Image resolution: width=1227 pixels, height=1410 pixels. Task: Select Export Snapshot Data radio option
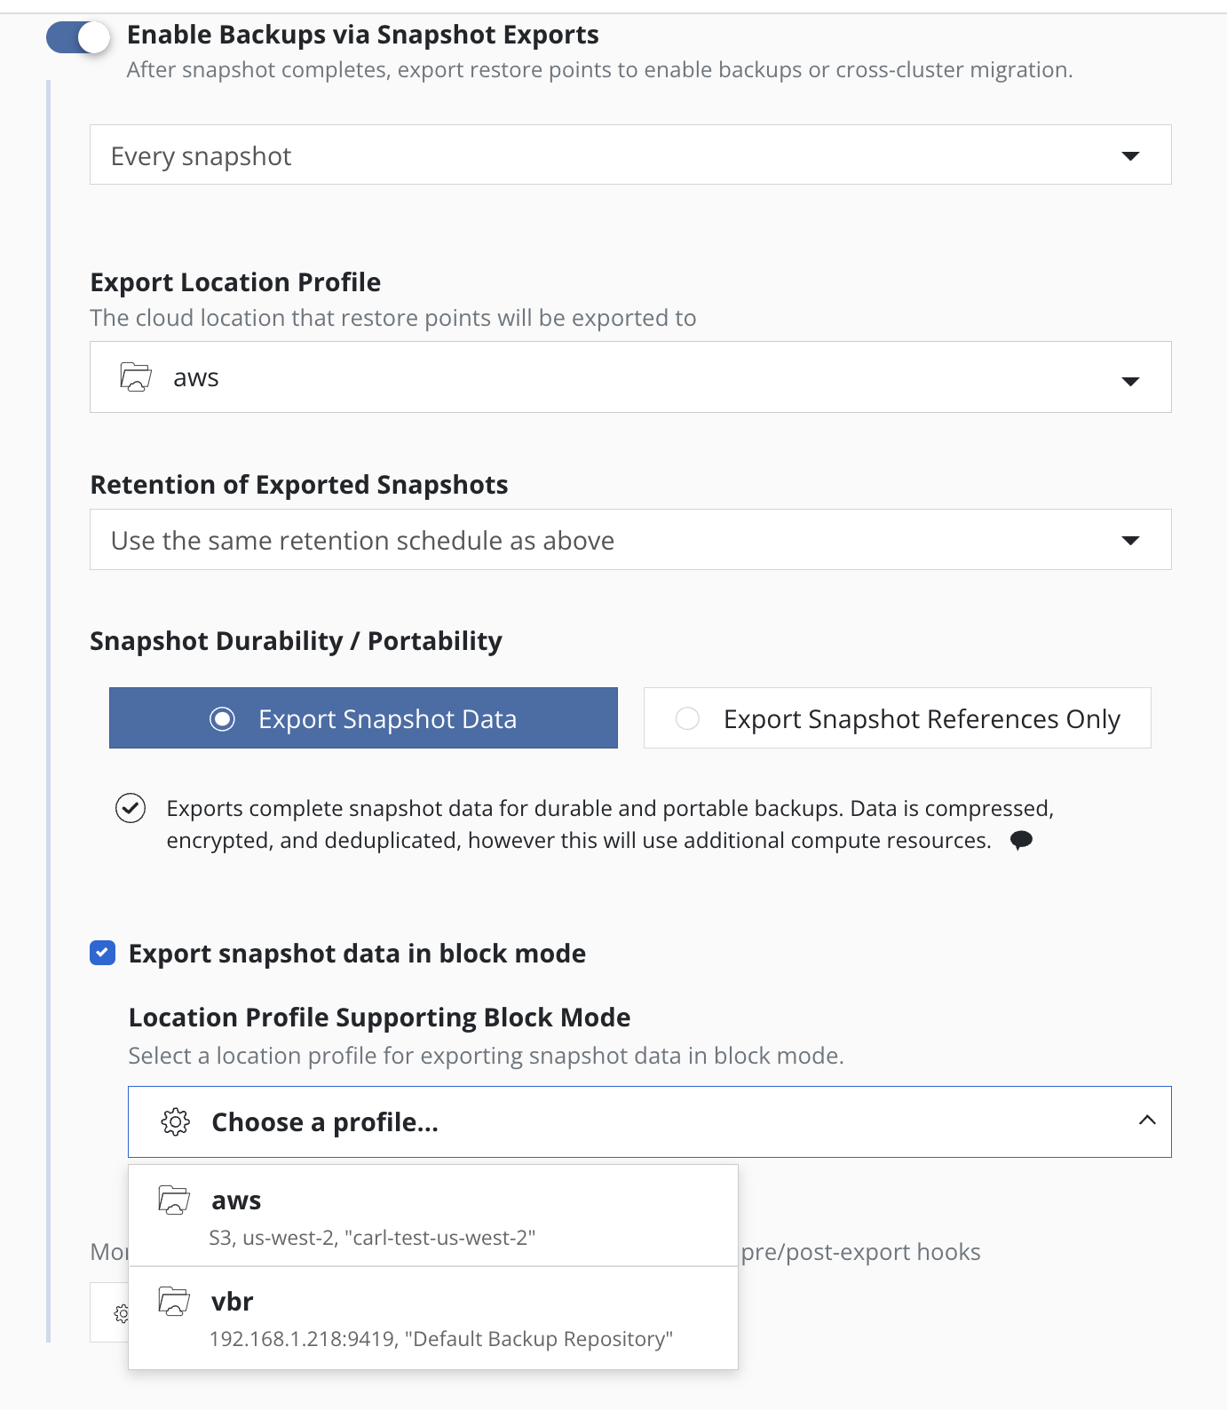coord(223,718)
